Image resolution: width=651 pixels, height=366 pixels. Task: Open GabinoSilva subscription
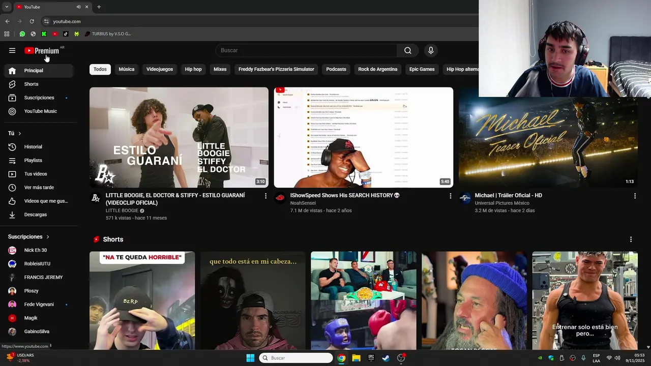[x=39, y=331]
